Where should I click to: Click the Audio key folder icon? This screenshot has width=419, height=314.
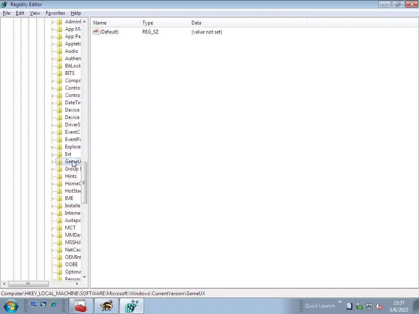60,51
